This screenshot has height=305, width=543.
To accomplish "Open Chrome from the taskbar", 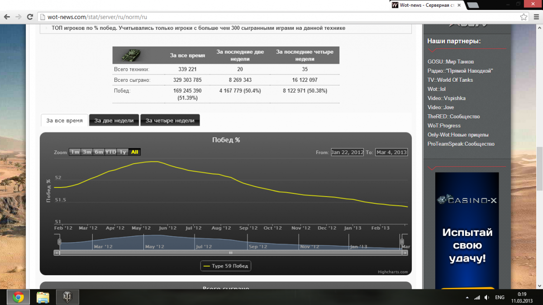I will (18, 297).
